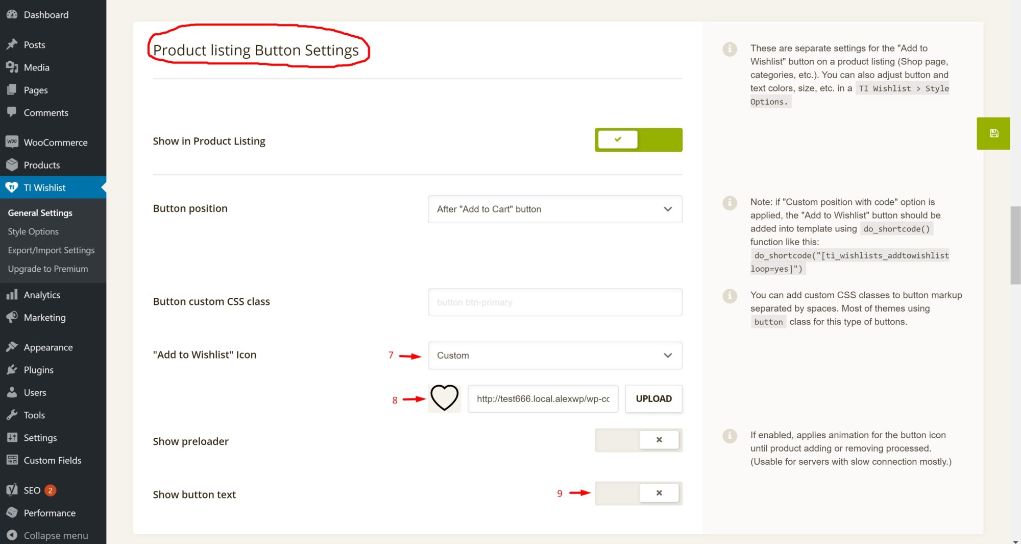Image resolution: width=1021 pixels, height=544 pixels.
Task: Click the Users menu label
Action: 35,392
